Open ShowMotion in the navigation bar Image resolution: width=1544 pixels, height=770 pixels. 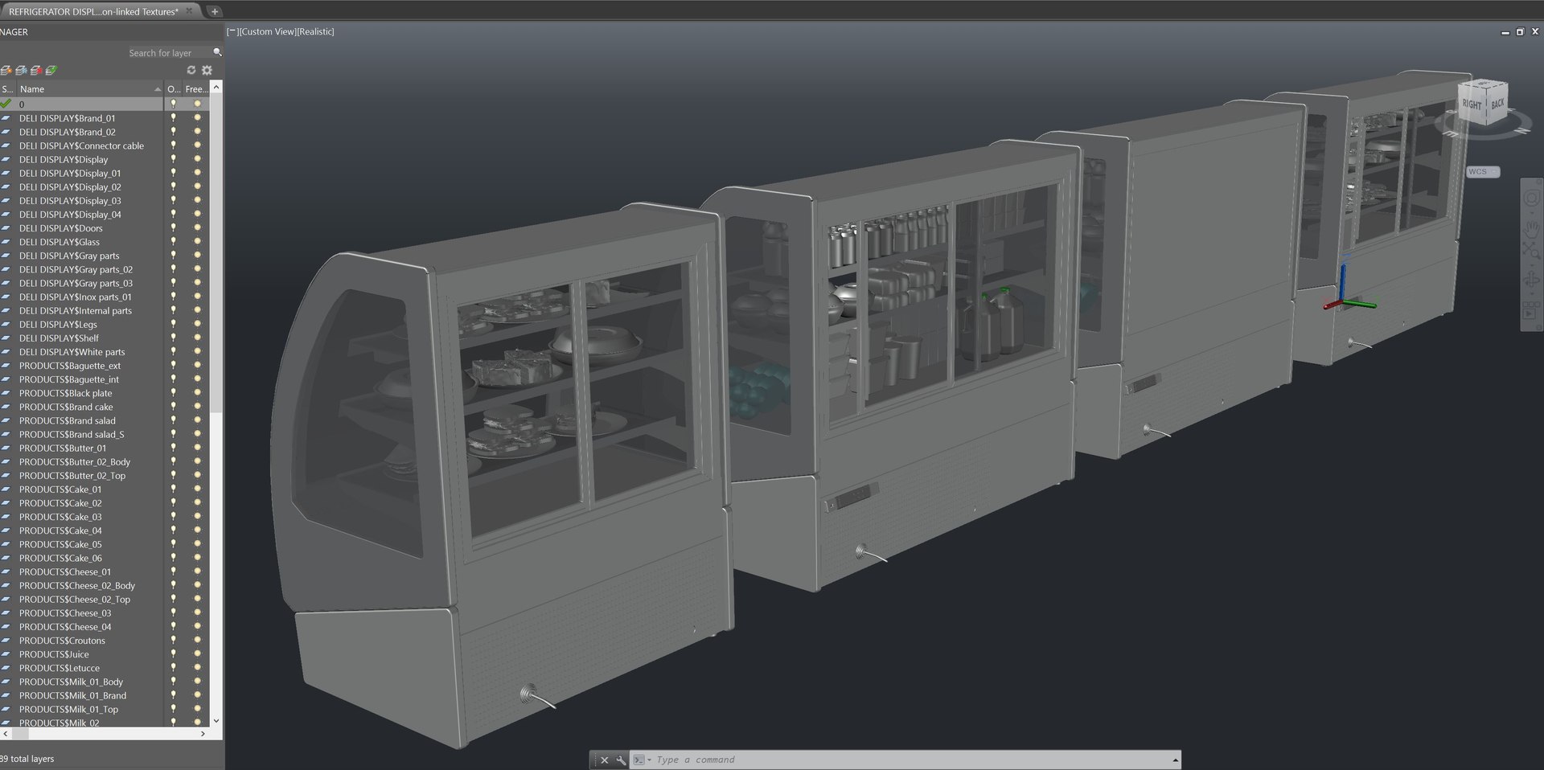[x=1531, y=310]
